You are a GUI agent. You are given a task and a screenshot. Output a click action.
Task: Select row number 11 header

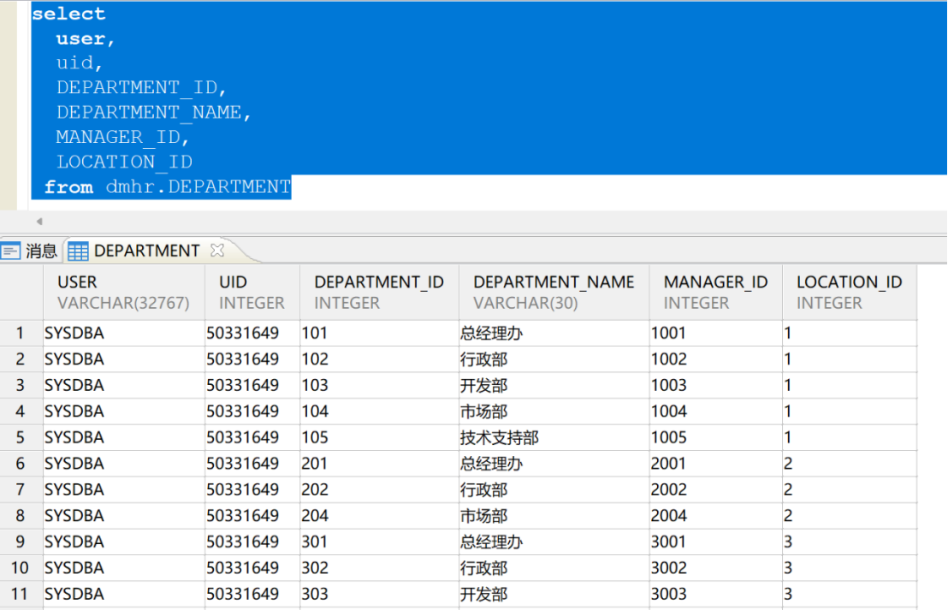coord(21,595)
